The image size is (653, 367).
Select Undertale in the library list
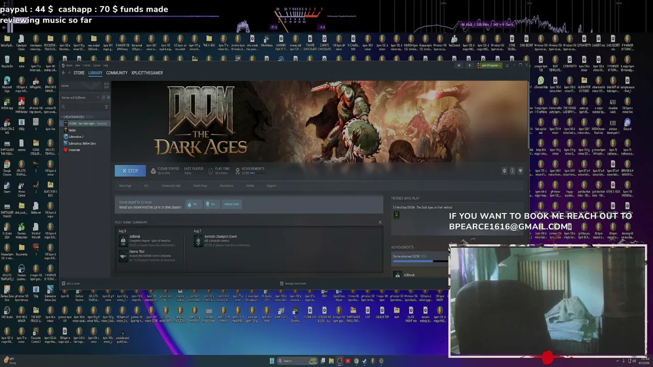click(x=74, y=150)
